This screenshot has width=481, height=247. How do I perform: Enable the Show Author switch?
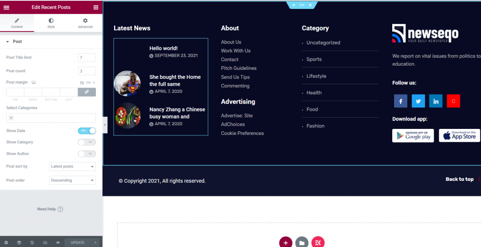pyautogui.click(x=87, y=154)
